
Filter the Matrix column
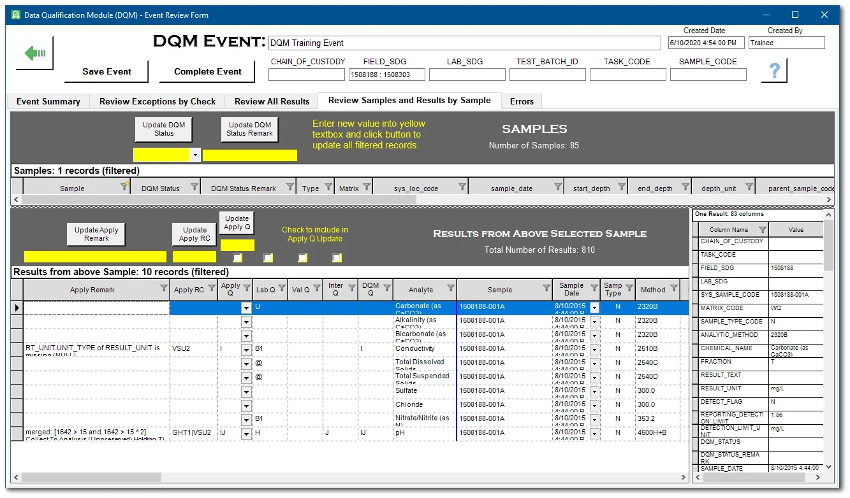tap(367, 187)
